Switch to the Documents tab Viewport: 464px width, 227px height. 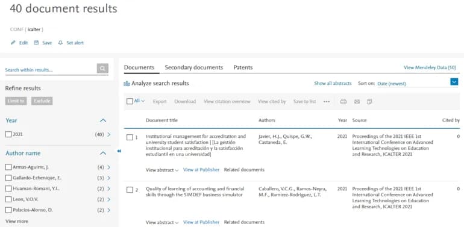[139, 67]
